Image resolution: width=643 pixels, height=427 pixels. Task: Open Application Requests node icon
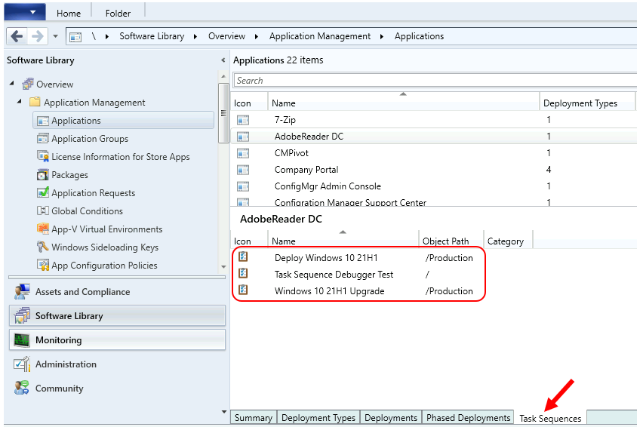(43, 192)
